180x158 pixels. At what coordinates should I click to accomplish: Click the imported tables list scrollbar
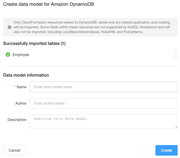click(176, 54)
